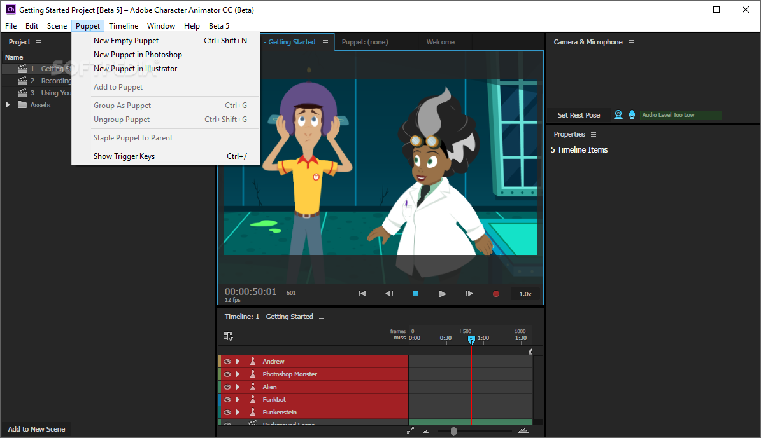Expand the Photoshop Monster track
The width and height of the screenshot is (761, 438).
(x=238, y=374)
